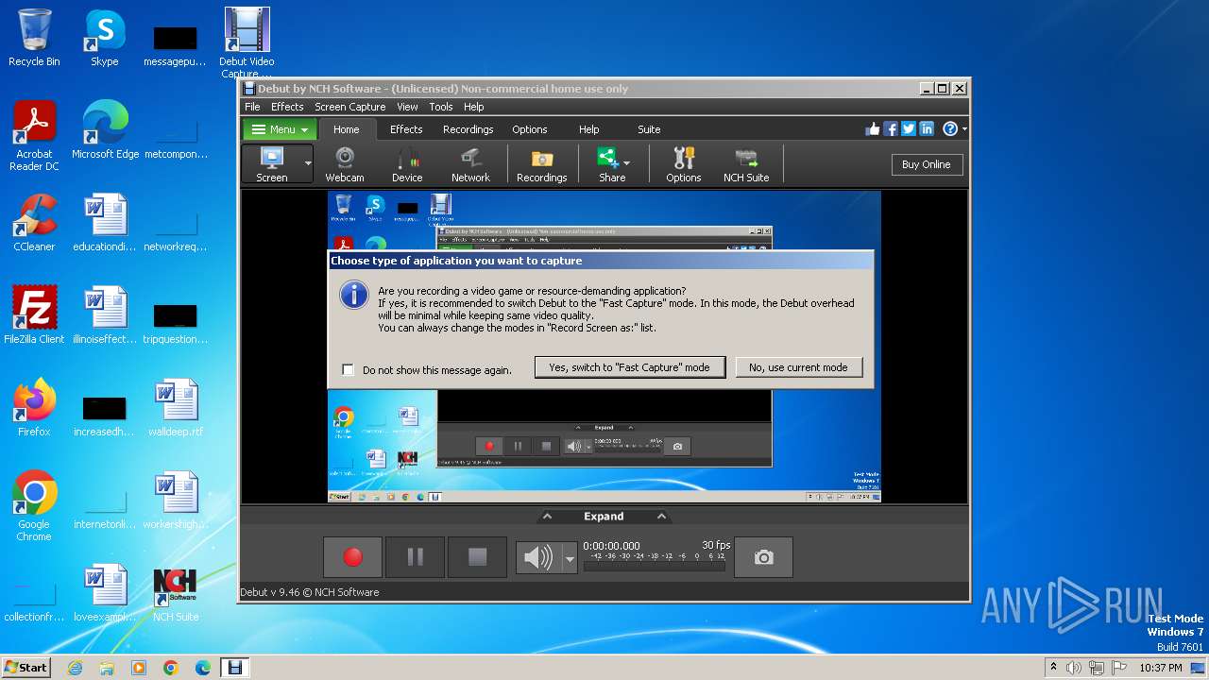The height and width of the screenshot is (680, 1209).
Task: Open the View menu
Action: (x=407, y=107)
